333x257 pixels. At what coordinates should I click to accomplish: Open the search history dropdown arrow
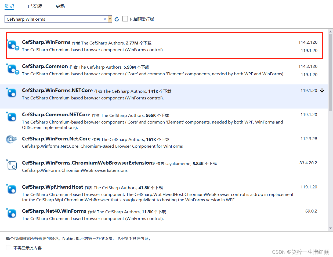point(110,19)
